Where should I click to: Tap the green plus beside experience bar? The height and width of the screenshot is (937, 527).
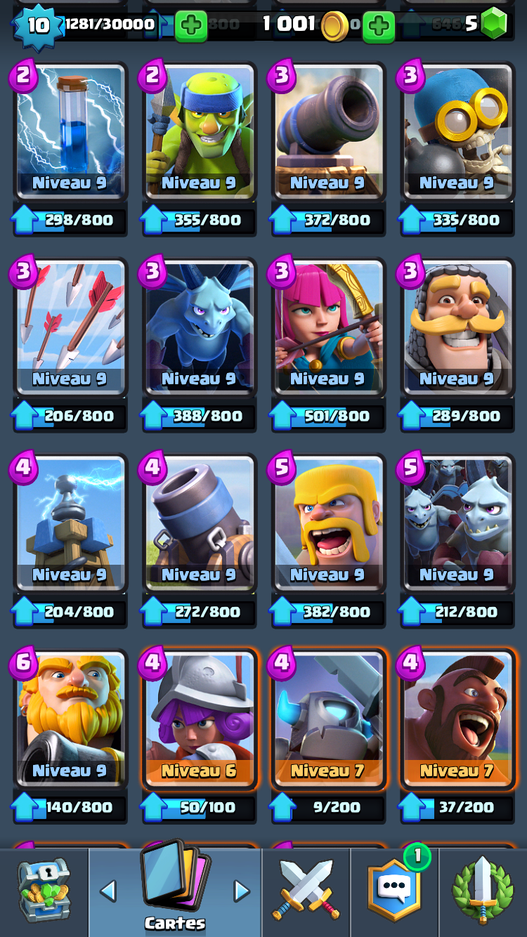190,26
